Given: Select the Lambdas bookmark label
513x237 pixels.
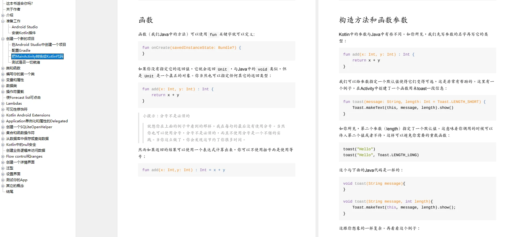Looking at the screenshot, I should [14, 104].
